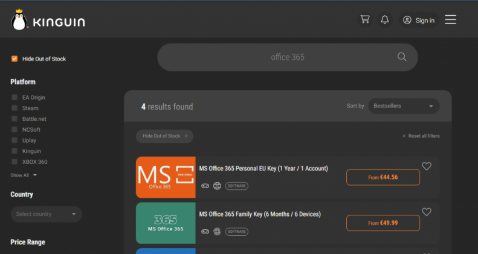Image resolution: width=478 pixels, height=254 pixels.
Task: Click gamepad icon on Office 365 Personal
Action: (205, 186)
